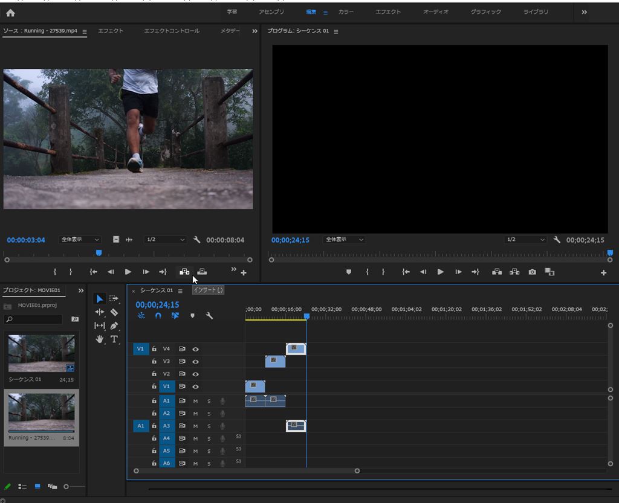
Task: Select the Pen tool
Action: pos(114,325)
